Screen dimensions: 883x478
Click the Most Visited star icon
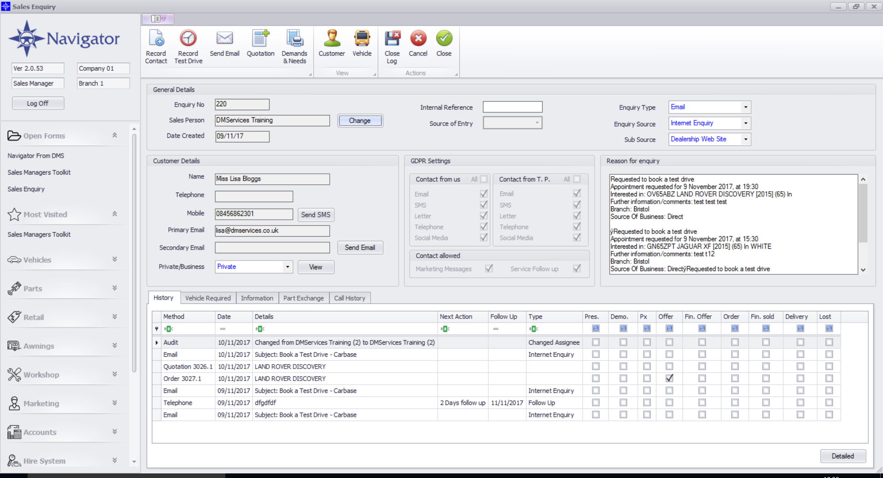(x=14, y=214)
